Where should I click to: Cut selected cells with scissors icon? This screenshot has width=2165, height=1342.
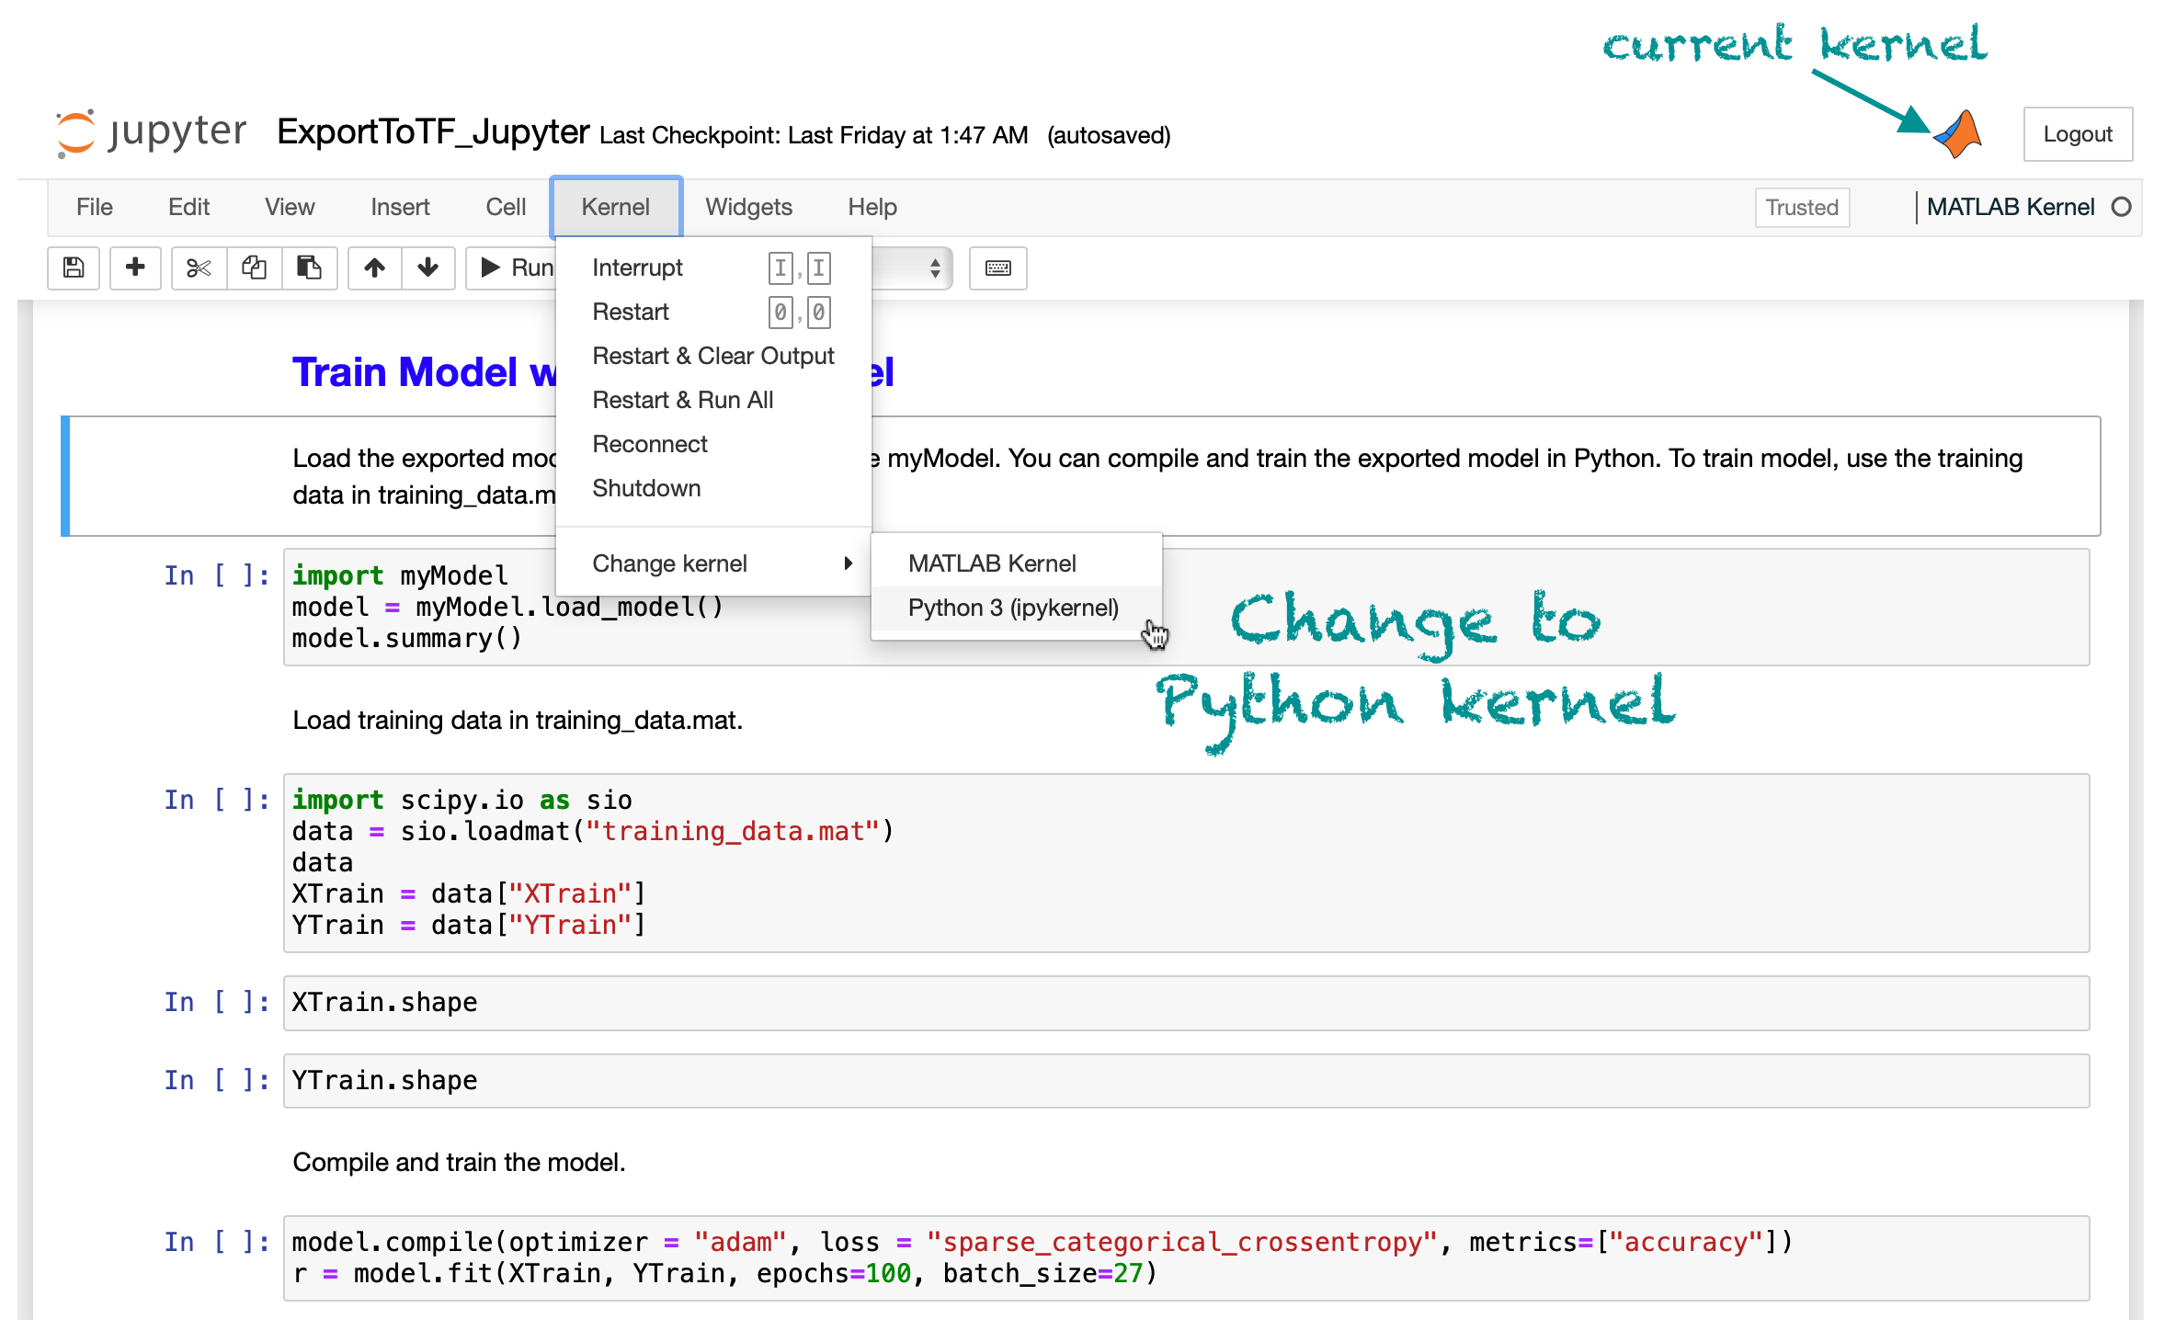[199, 267]
